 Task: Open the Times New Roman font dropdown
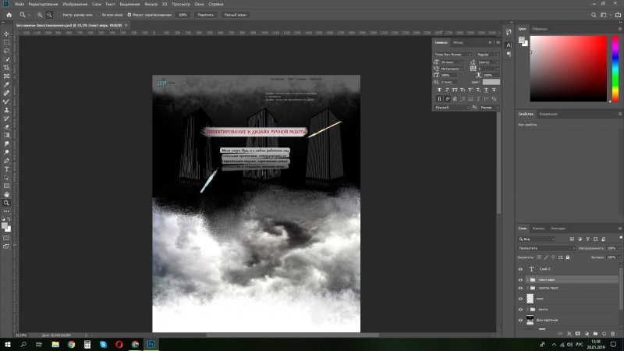[x=452, y=54]
